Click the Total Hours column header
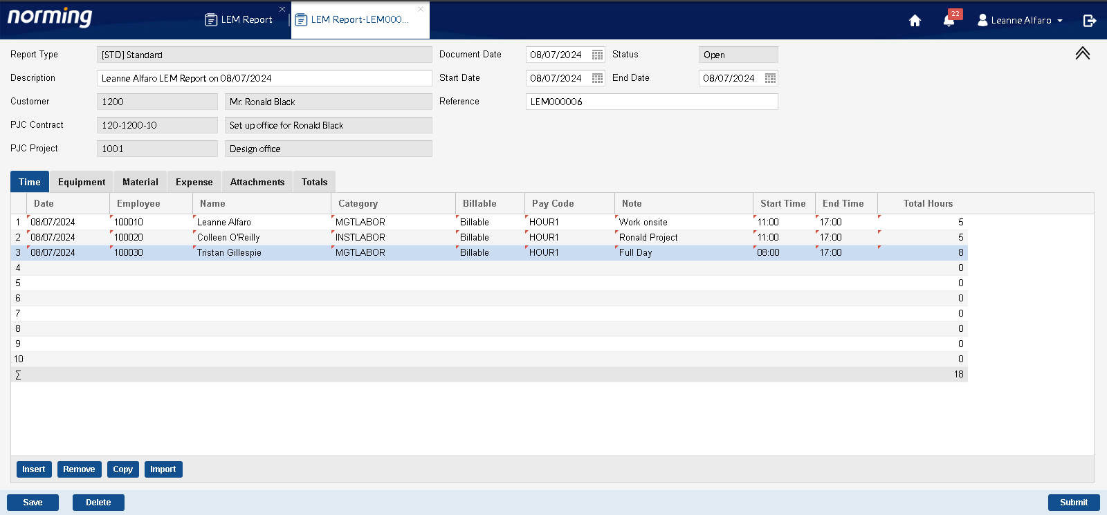The image size is (1107, 515). pos(922,203)
